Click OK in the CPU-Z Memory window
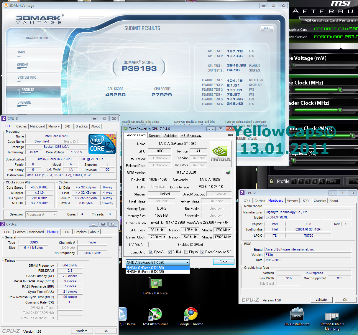This screenshot has height=335, width=358. [x=106, y=331]
